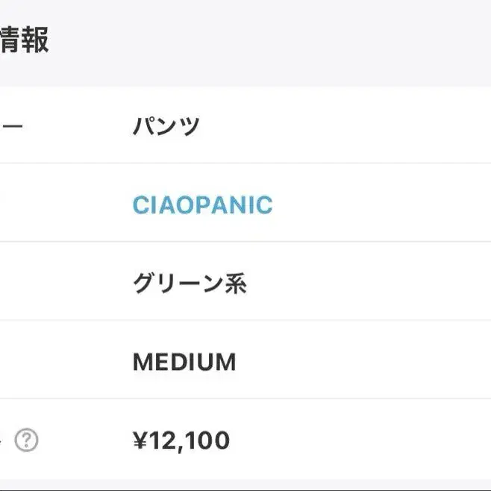Click the MEDIUM size value
491x491 pixels.
coord(184,362)
